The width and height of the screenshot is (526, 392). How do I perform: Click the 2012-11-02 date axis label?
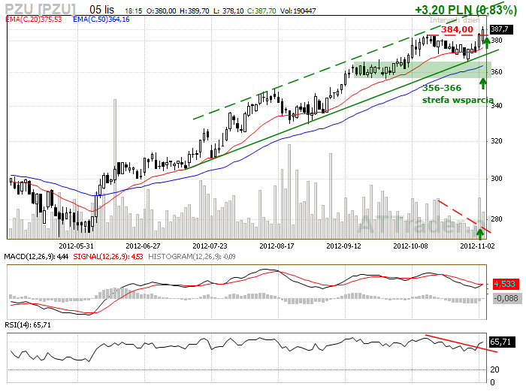coord(477,246)
